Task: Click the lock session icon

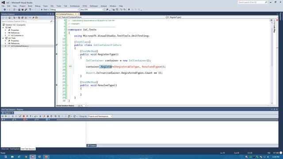Action: tap(48, 116)
